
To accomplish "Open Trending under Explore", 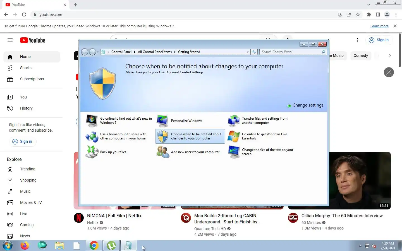I will (32, 169).
